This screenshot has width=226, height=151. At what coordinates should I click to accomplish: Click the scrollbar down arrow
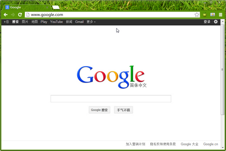223,148
